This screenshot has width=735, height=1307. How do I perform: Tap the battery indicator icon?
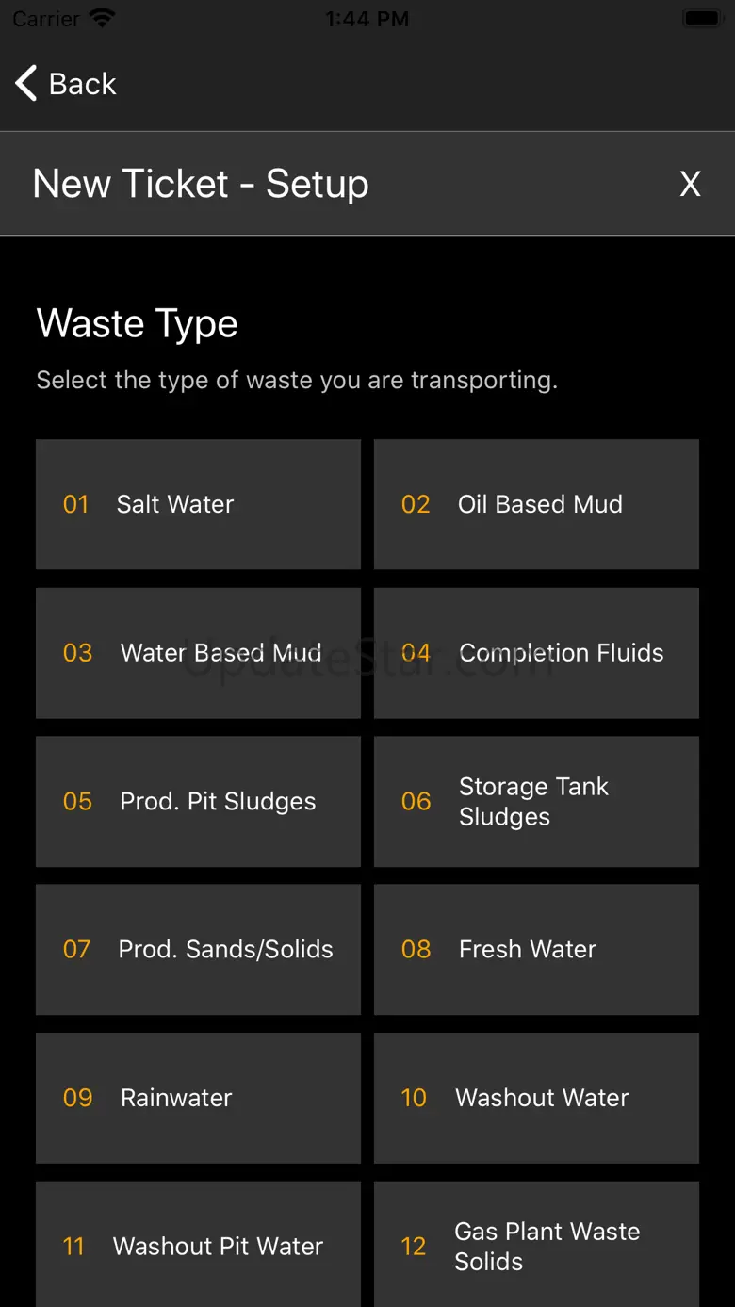701,18
